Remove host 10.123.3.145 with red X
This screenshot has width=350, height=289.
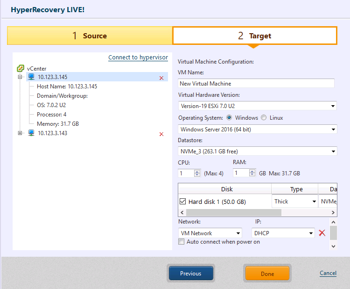pos(161,78)
